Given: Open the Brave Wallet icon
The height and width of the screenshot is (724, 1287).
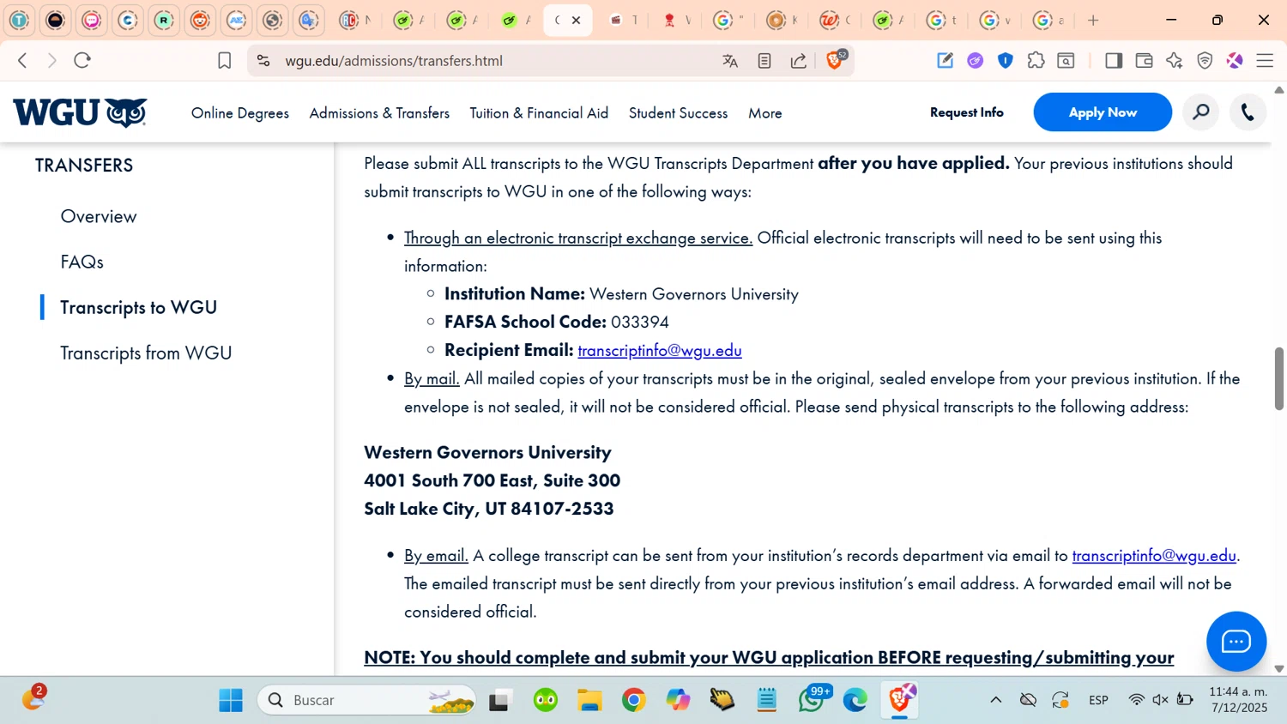Looking at the screenshot, I should click(1144, 60).
